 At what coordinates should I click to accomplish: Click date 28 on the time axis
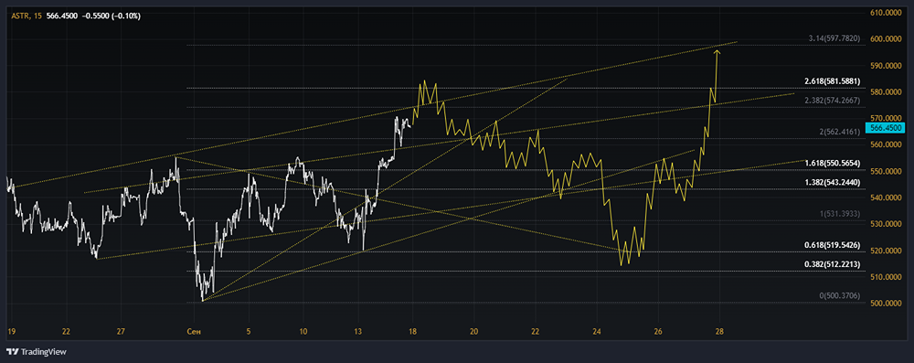pos(718,332)
